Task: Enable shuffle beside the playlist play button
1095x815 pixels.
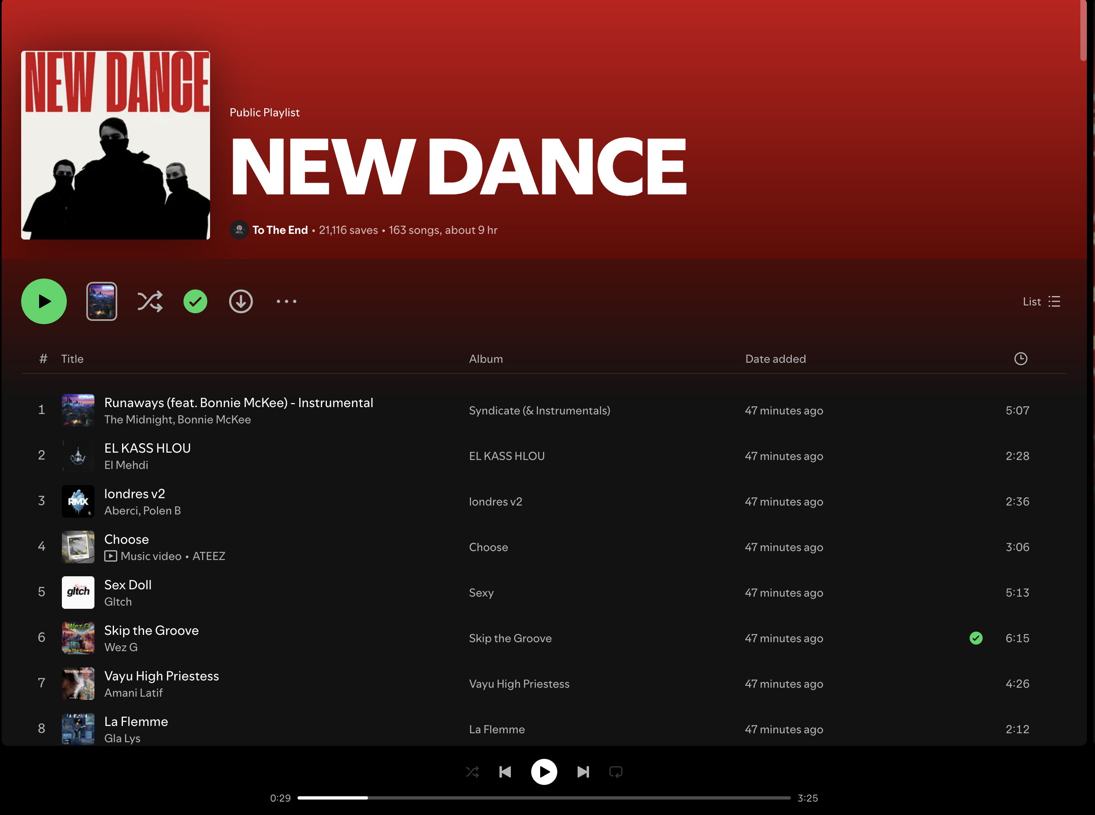Action: click(x=149, y=301)
